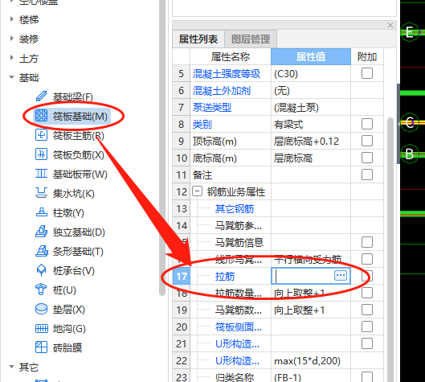The height and width of the screenshot is (382, 425).
Task: Select the (C30) value cell
Action: tap(311, 73)
